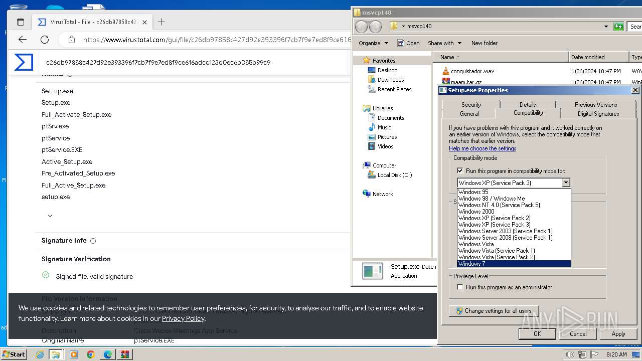Screen dimensions: 642x361
Task: Launch Chrome from taskbar
Action: (x=90, y=354)
